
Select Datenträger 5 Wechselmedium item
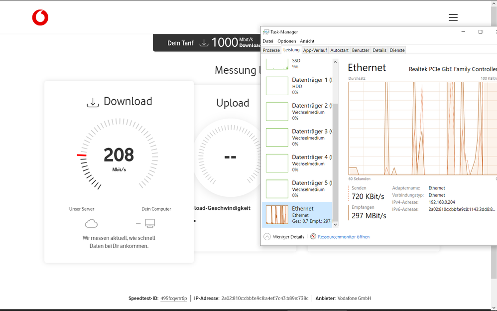(x=297, y=188)
